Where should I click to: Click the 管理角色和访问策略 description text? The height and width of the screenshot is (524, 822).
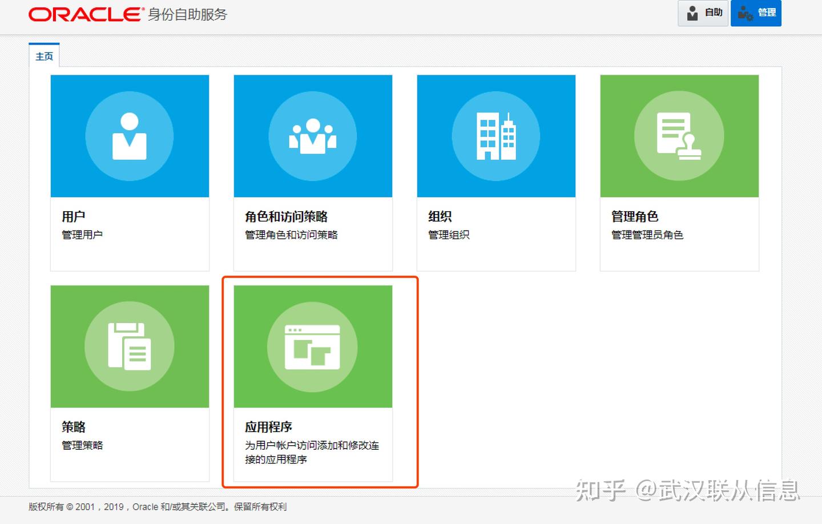[x=291, y=235]
